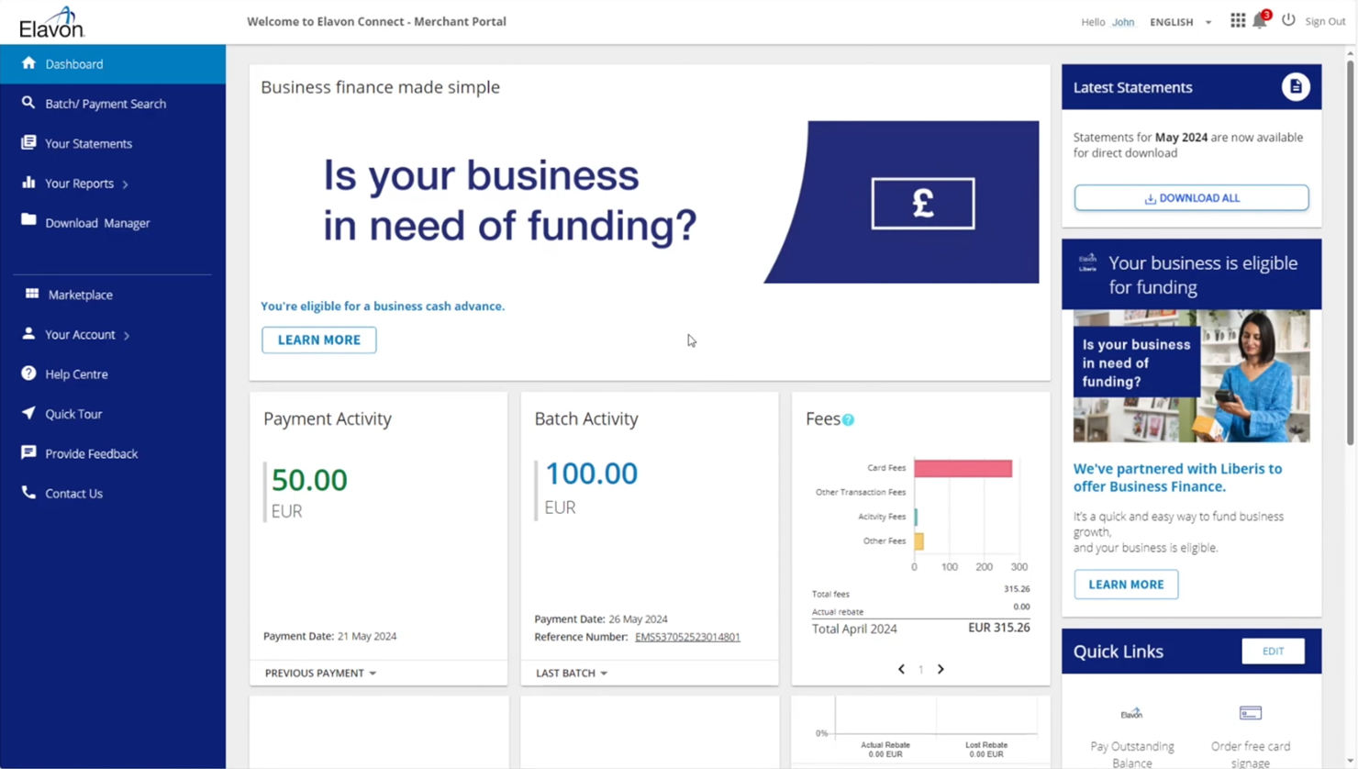Viewport: 1358px width, 769px height.
Task: Click the Help Centre question mark icon
Action: (x=28, y=373)
